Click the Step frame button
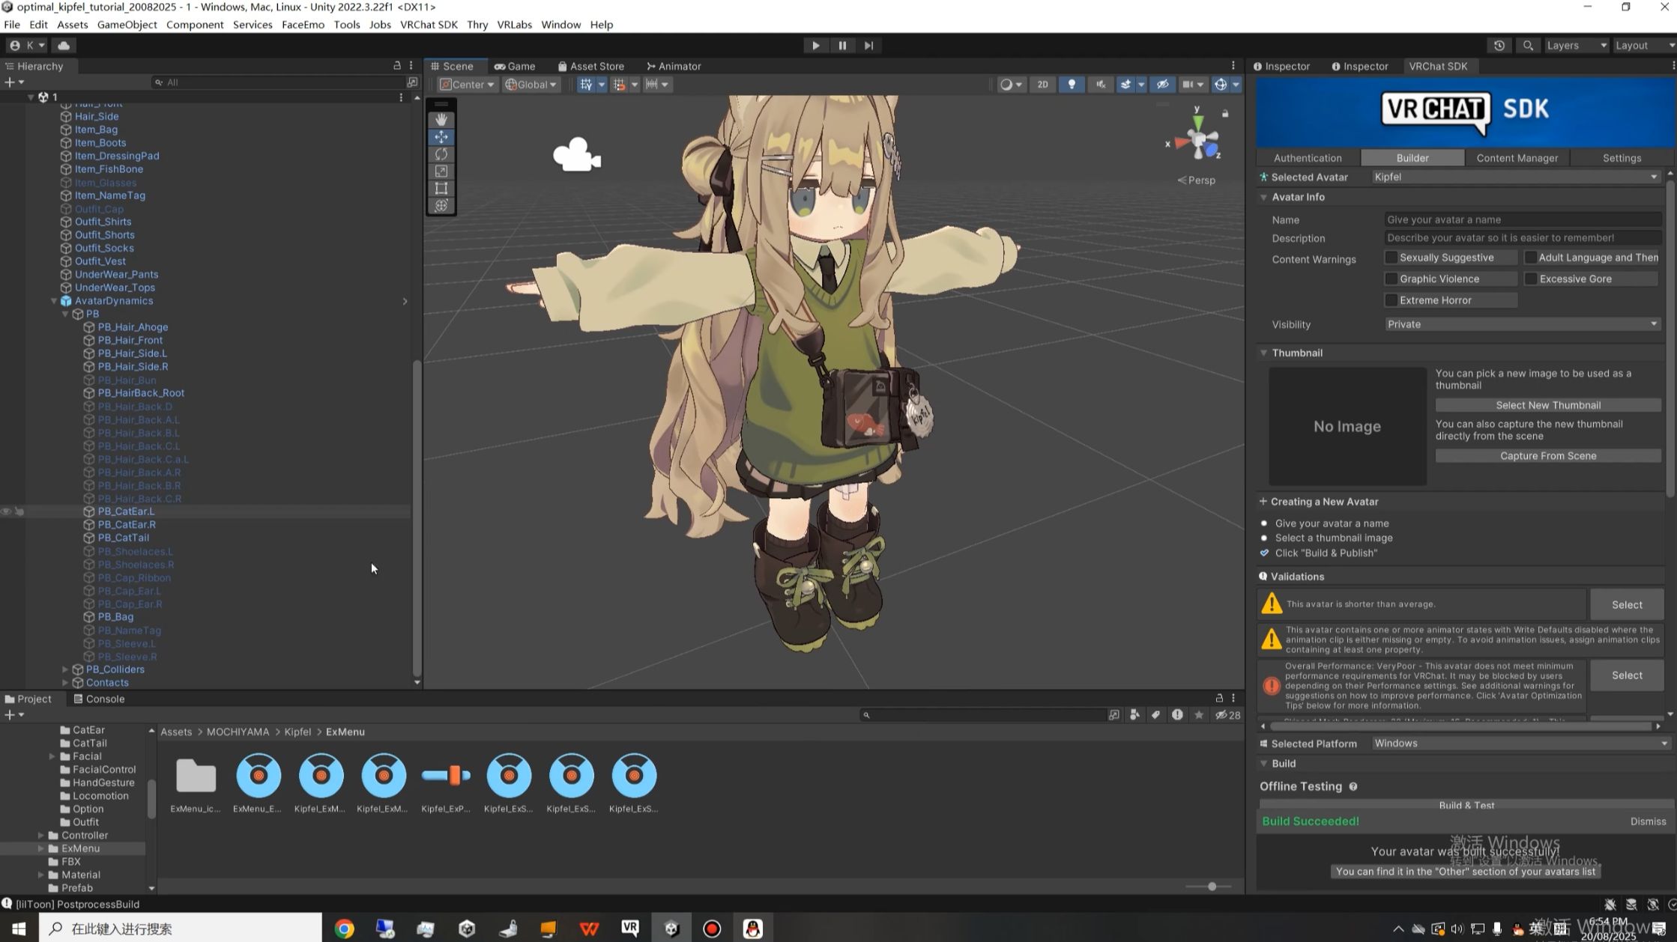The height and width of the screenshot is (942, 1677). (868, 46)
